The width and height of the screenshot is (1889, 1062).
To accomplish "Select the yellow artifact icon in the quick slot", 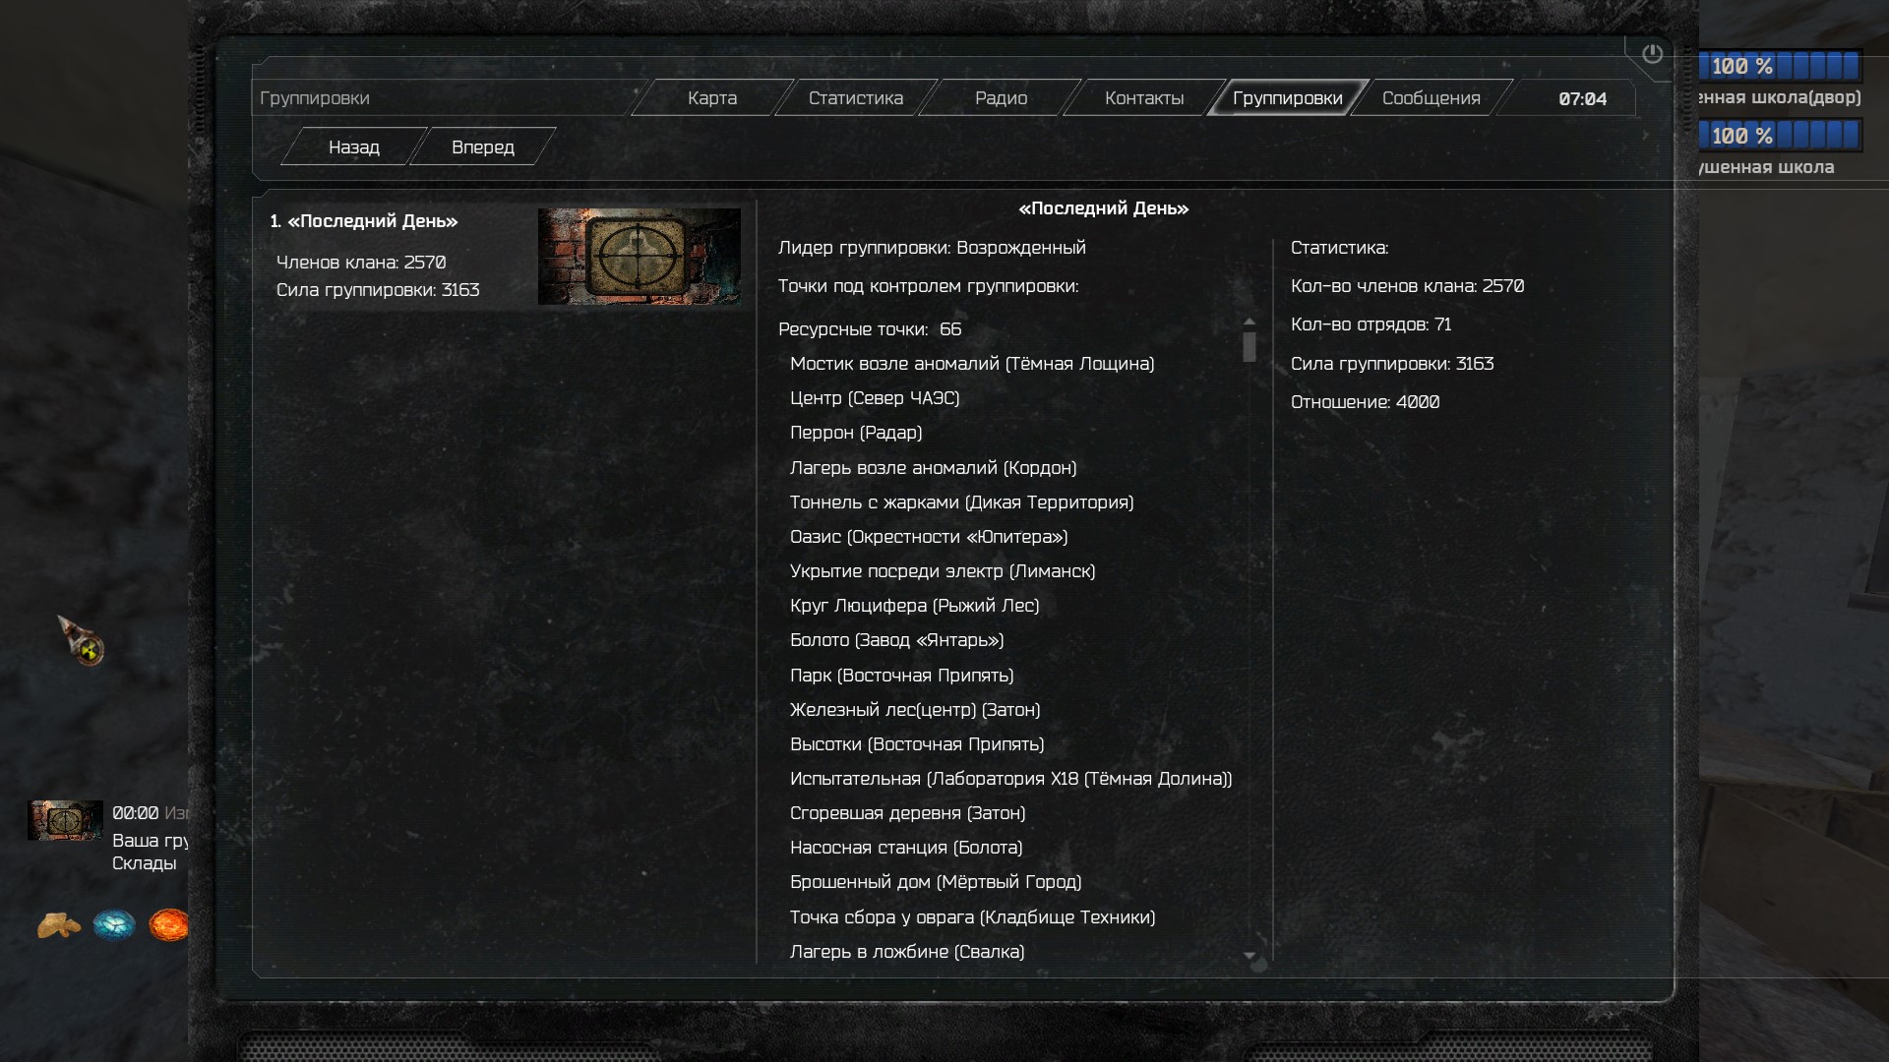I will (59, 925).
